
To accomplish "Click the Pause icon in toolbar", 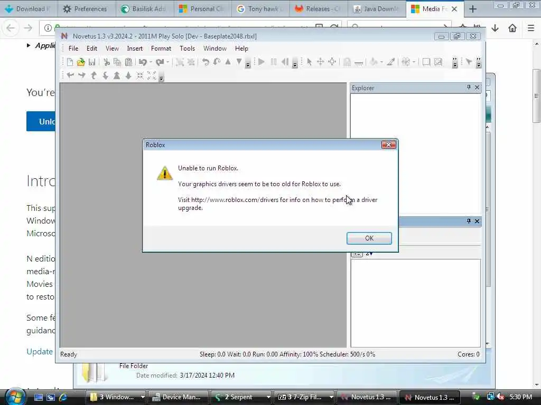I will point(274,62).
